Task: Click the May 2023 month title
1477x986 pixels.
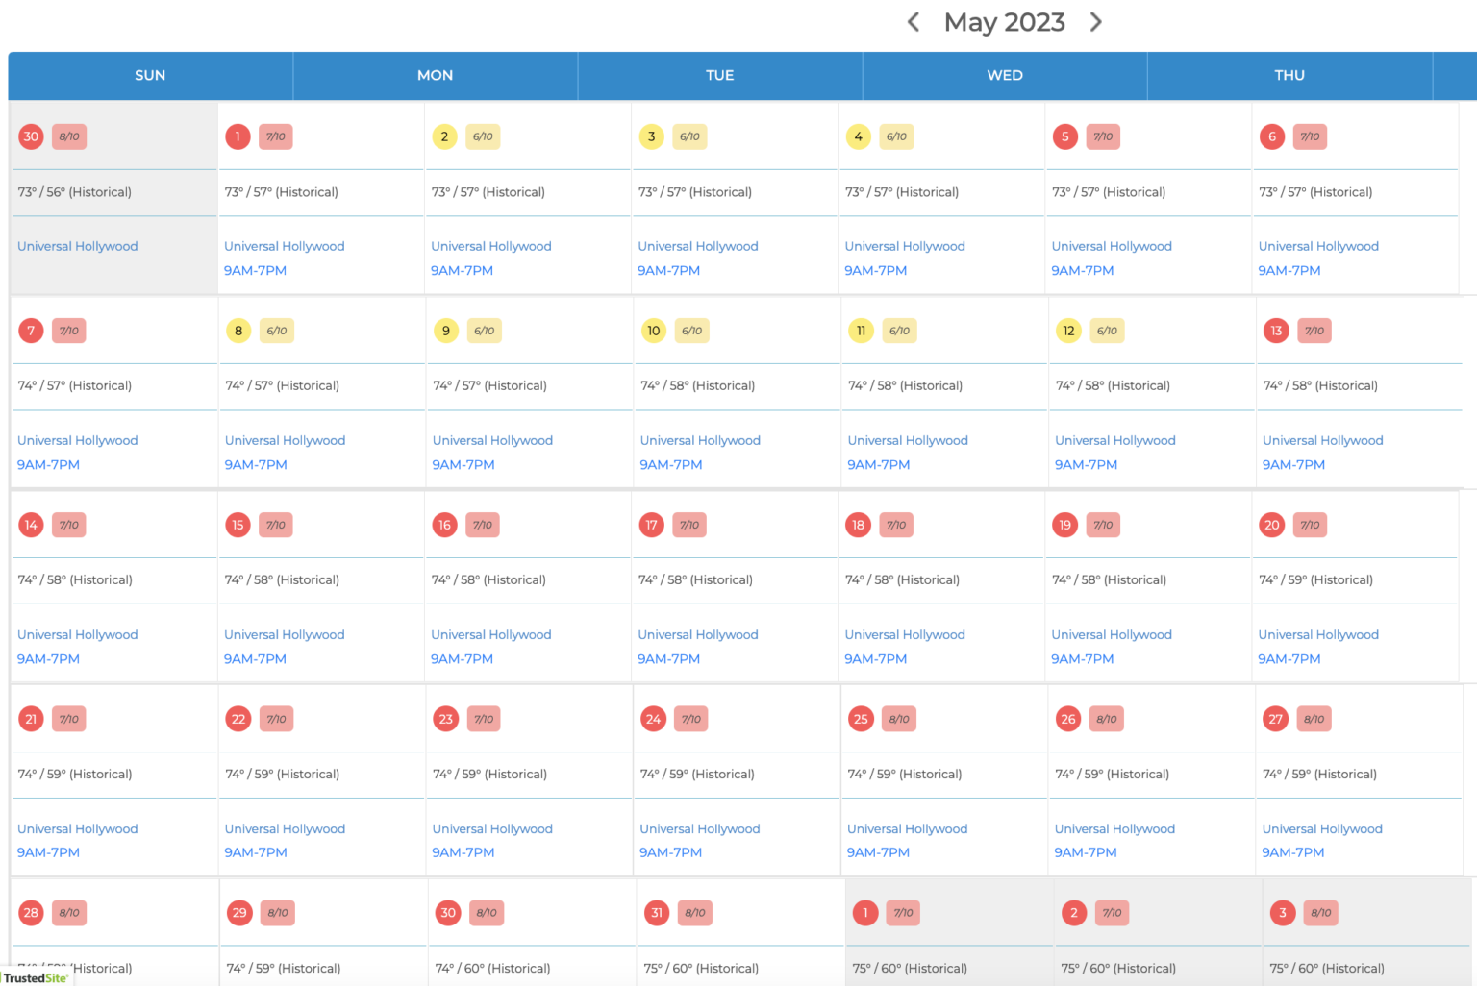Action: pyautogui.click(x=1004, y=22)
